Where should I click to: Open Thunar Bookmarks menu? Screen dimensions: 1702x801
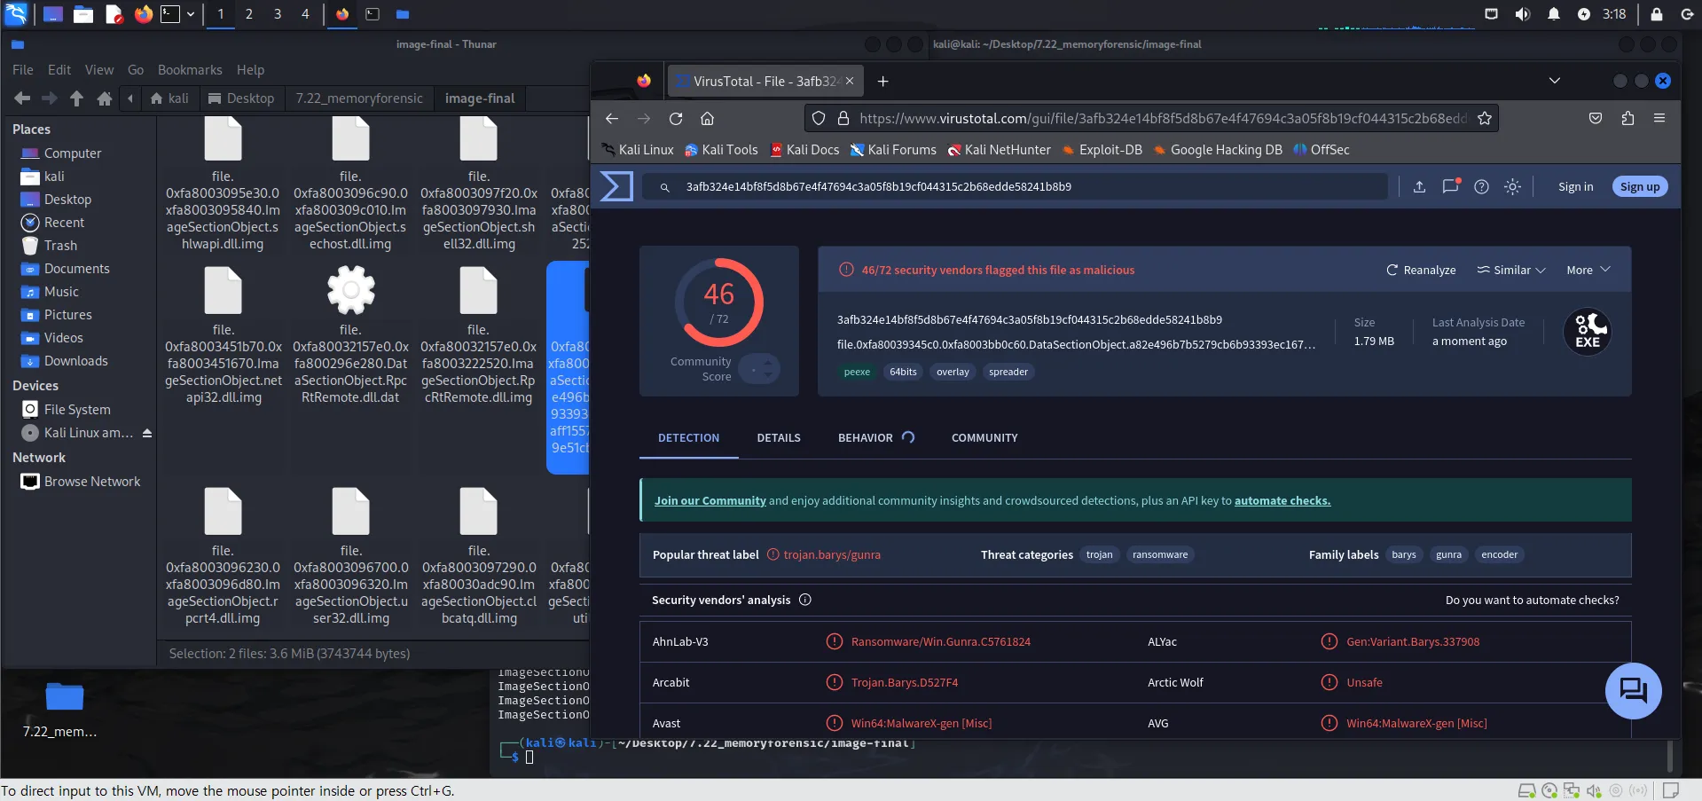[x=190, y=70]
